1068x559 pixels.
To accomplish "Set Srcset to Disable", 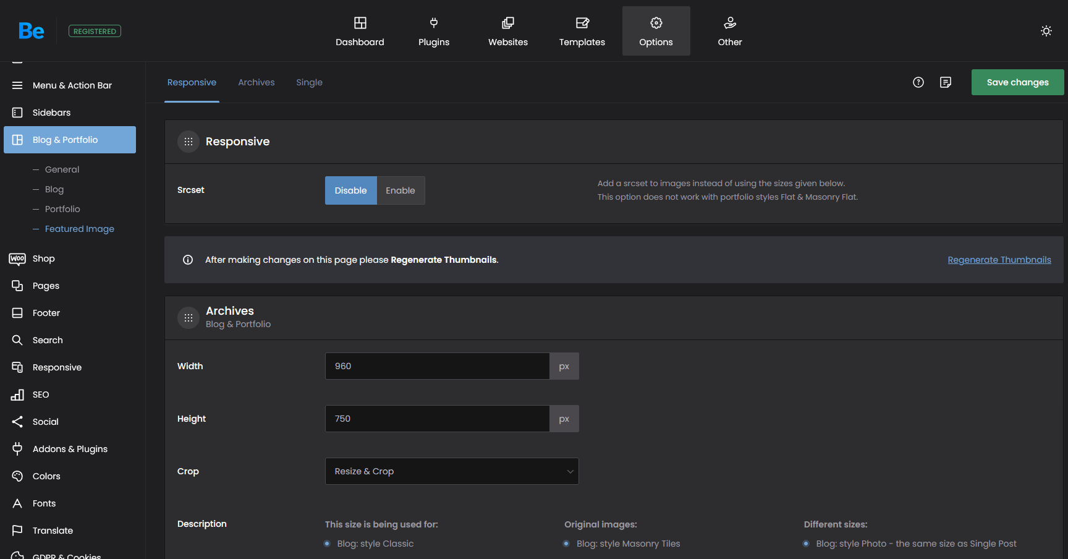I will pos(351,190).
